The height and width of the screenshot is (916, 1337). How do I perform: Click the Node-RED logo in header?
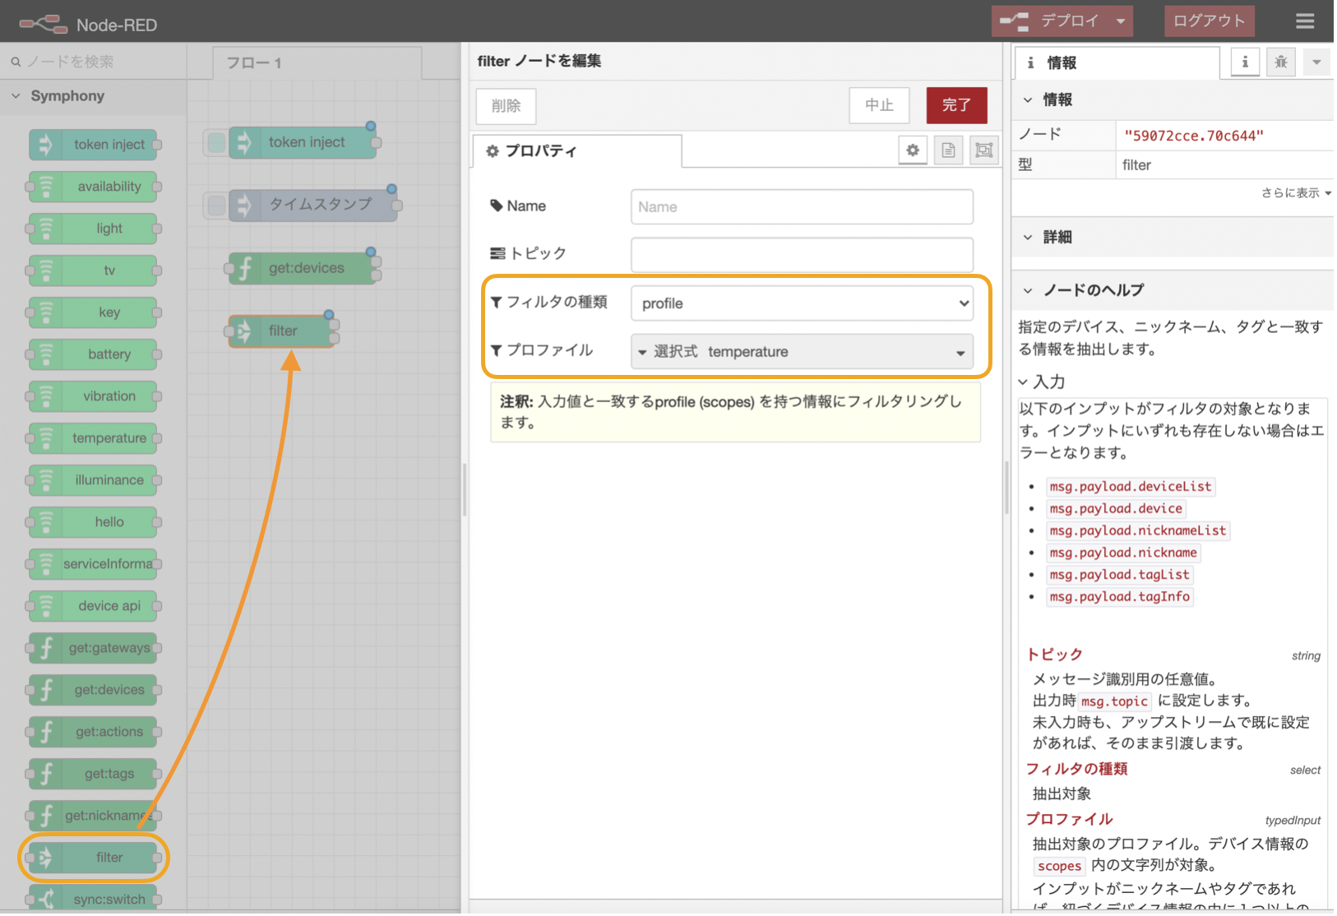88,25
